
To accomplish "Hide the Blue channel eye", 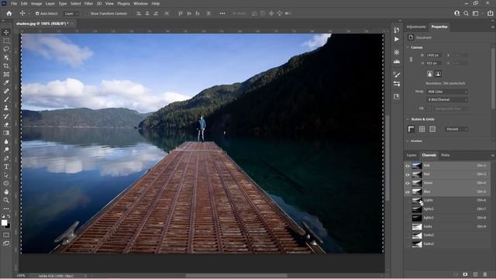I will pyautogui.click(x=408, y=191).
